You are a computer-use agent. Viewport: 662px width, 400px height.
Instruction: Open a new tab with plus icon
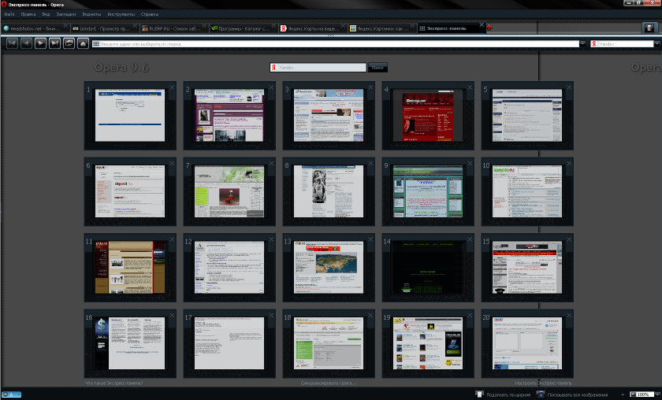pos(489,28)
